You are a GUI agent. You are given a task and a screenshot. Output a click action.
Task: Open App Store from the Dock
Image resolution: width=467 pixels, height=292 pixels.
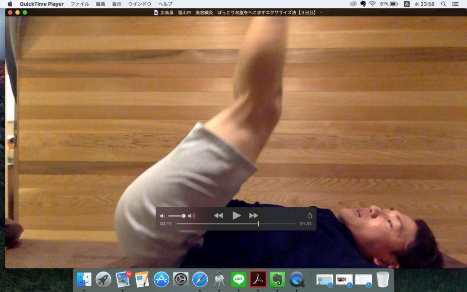tap(161, 279)
